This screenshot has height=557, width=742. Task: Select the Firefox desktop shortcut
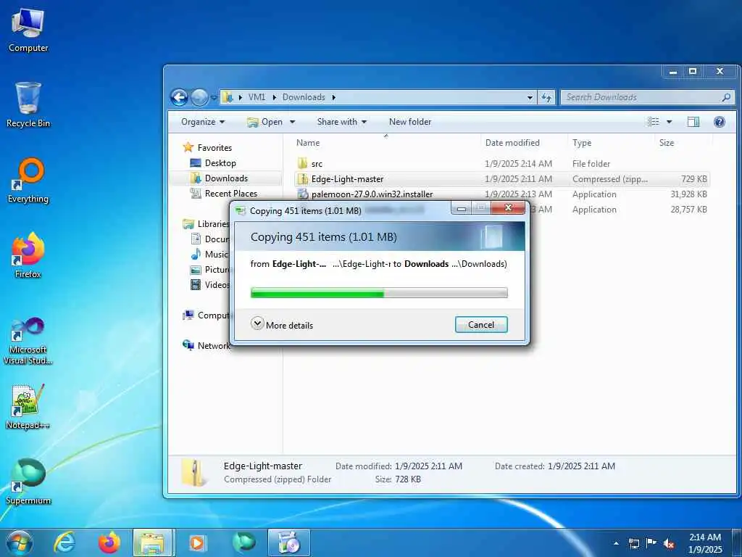point(28,256)
